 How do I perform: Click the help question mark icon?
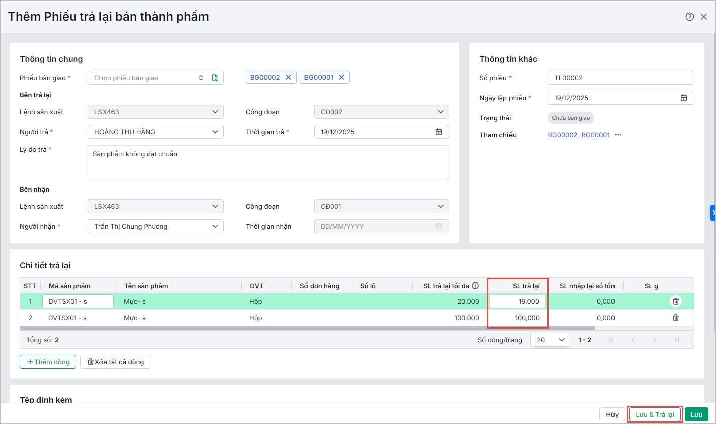pyautogui.click(x=689, y=17)
